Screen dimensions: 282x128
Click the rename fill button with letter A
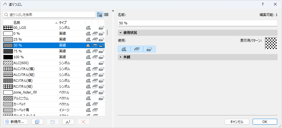(x=68, y=122)
